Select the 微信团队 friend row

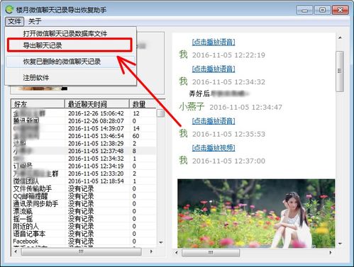pos(84,181)
